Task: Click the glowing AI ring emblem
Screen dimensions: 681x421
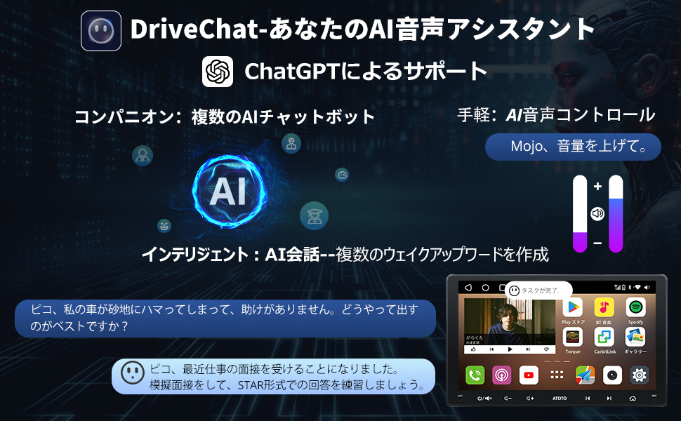Action: click(229, 191)
